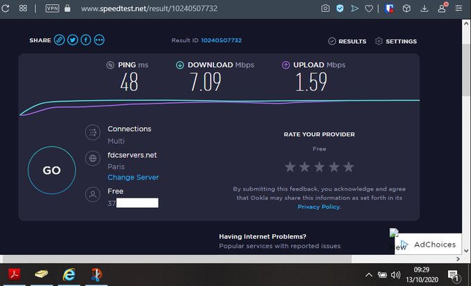Open the RESULTS page
Screen dimensions: 471x286
(x=347, y=41)
